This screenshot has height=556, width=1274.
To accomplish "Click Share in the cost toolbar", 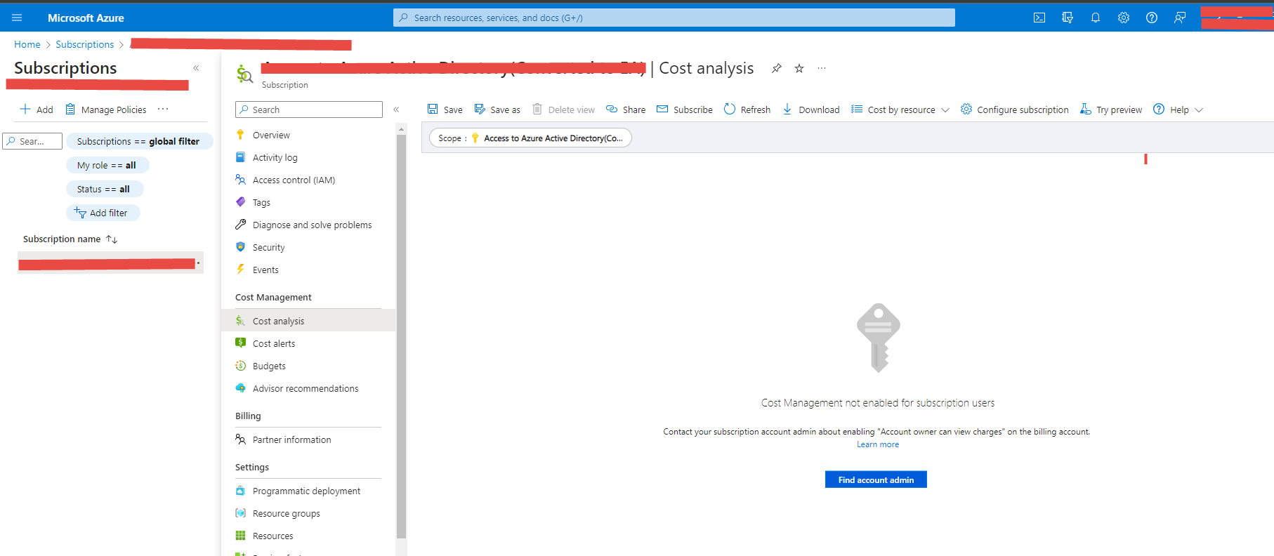I will click(x=626, y=110).
